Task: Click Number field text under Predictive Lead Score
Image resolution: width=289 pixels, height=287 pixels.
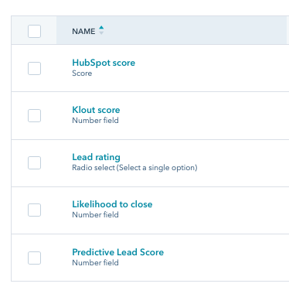Action: [x=95, y=263]
